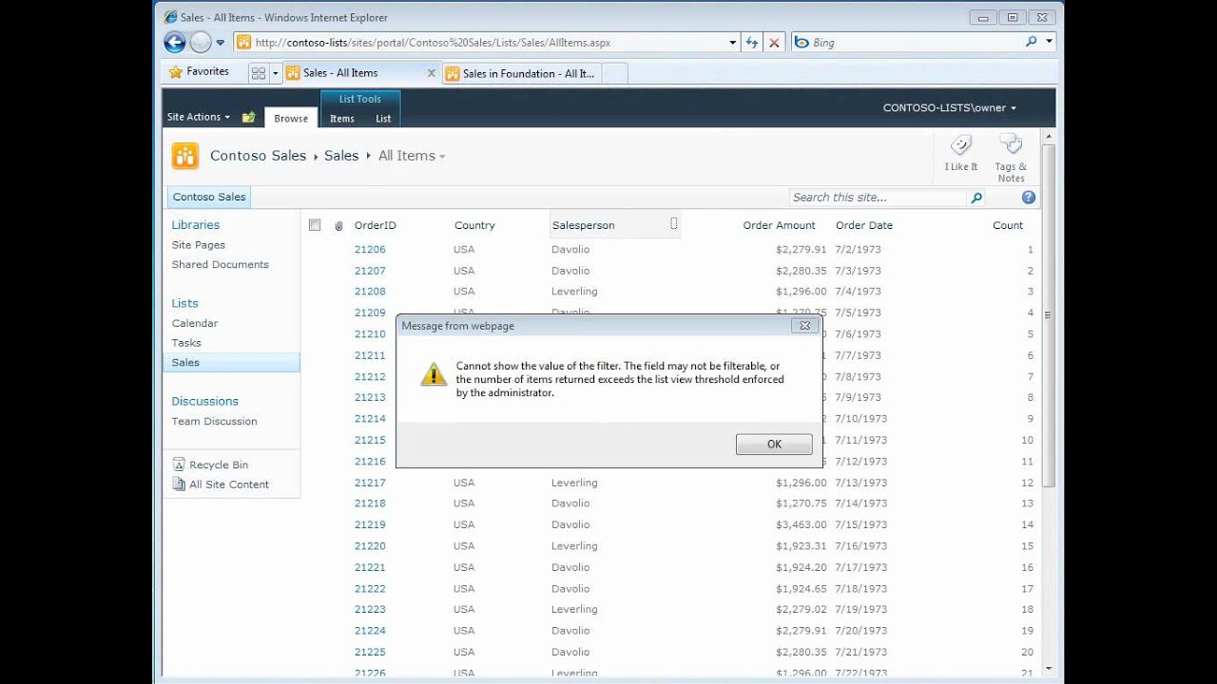Image resolution: width=1217 pixels, height=684 pixels.
Task: Toggle the select all items checkbox
Action: [x=315, y=225]
